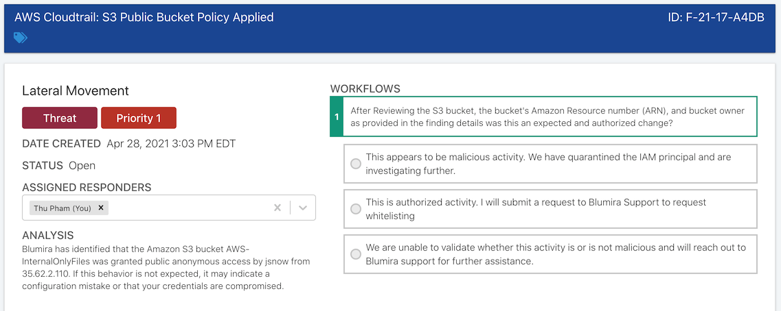Screen dimensions: 781x311
Task: Click the Open status value
Action: click(82, 166)
